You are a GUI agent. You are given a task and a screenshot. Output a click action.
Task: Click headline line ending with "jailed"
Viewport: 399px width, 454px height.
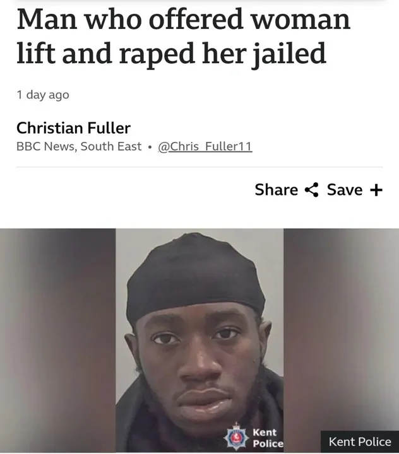point(171,53)
